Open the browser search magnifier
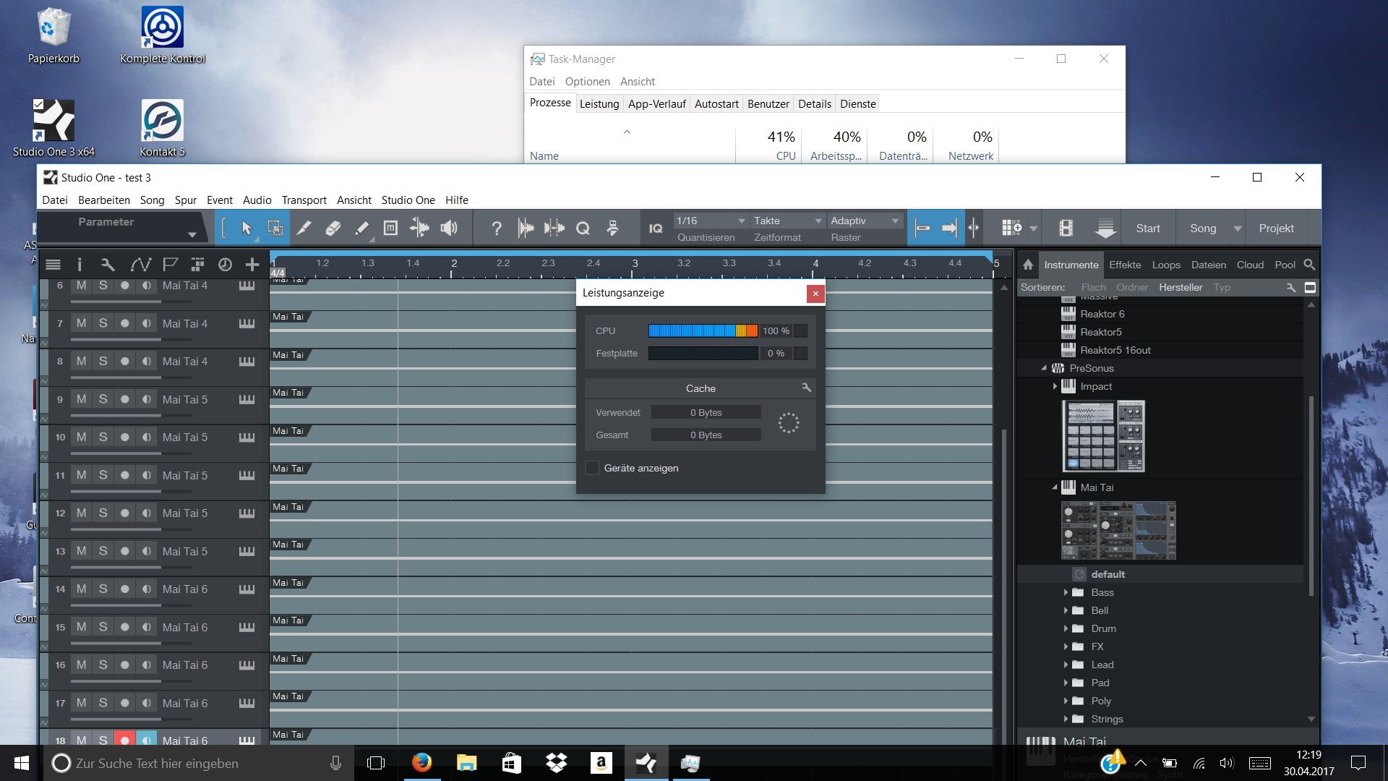The width and height of the screenshot is (1388, 781). [1309, 265]
